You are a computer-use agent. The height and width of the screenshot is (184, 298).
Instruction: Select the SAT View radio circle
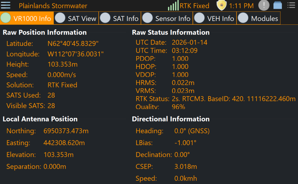click(x=60, y=18)
